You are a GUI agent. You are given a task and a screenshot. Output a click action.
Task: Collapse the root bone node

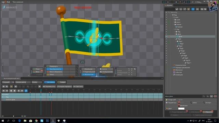coord(172,17)
